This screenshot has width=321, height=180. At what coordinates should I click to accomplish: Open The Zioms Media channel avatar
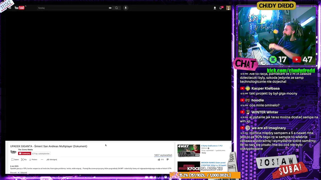click(x=13, y=151)
